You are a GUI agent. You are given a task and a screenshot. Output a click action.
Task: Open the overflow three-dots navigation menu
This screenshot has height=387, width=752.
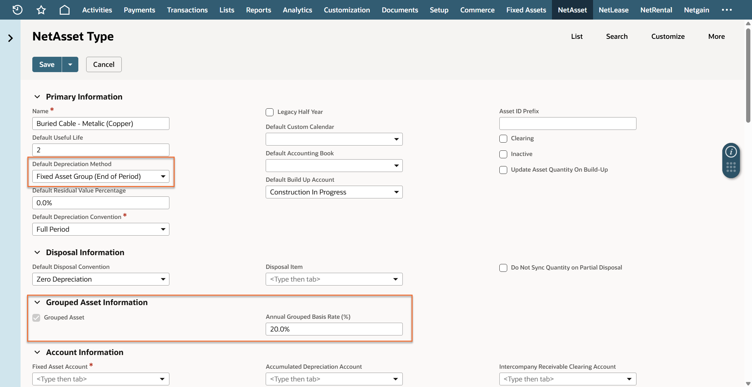[727, 10]
